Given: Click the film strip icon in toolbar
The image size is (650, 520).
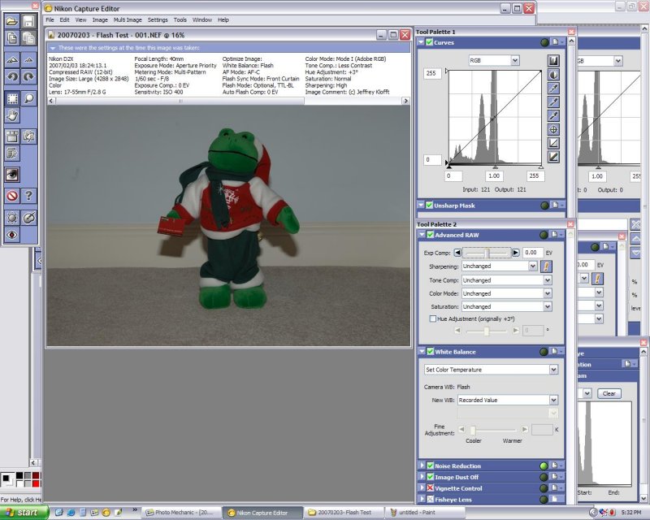Looking at the screenshot, I should (12, 136).
